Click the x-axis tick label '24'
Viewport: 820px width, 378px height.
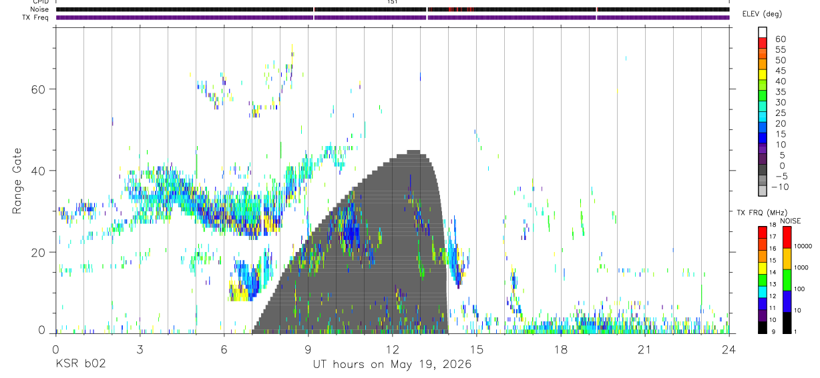(x=729, y=349)
